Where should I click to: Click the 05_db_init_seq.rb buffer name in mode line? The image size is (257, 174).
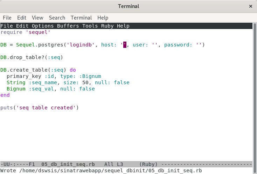pos(68,164)
